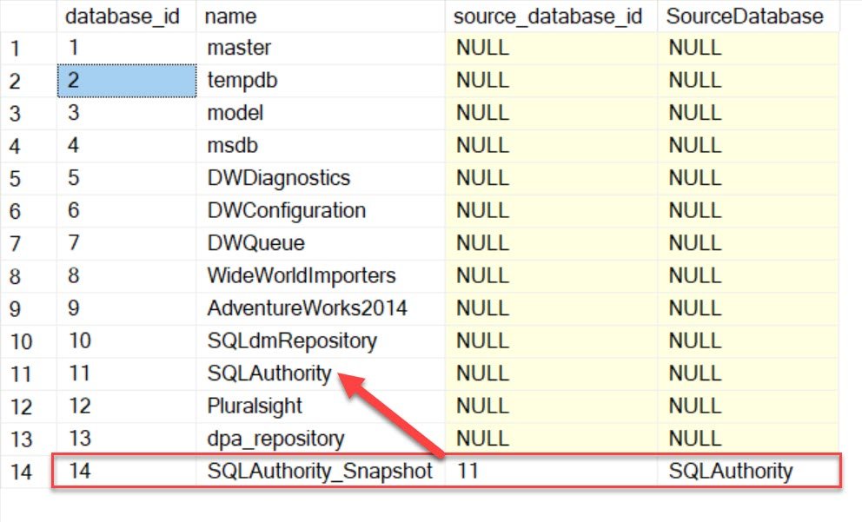Image resolution: width=862 pixels, height=522 pixels.
Task: Select the SQLAuthority_Snapshot name cell
Action: pyautogui.click(x=321, y=471)
